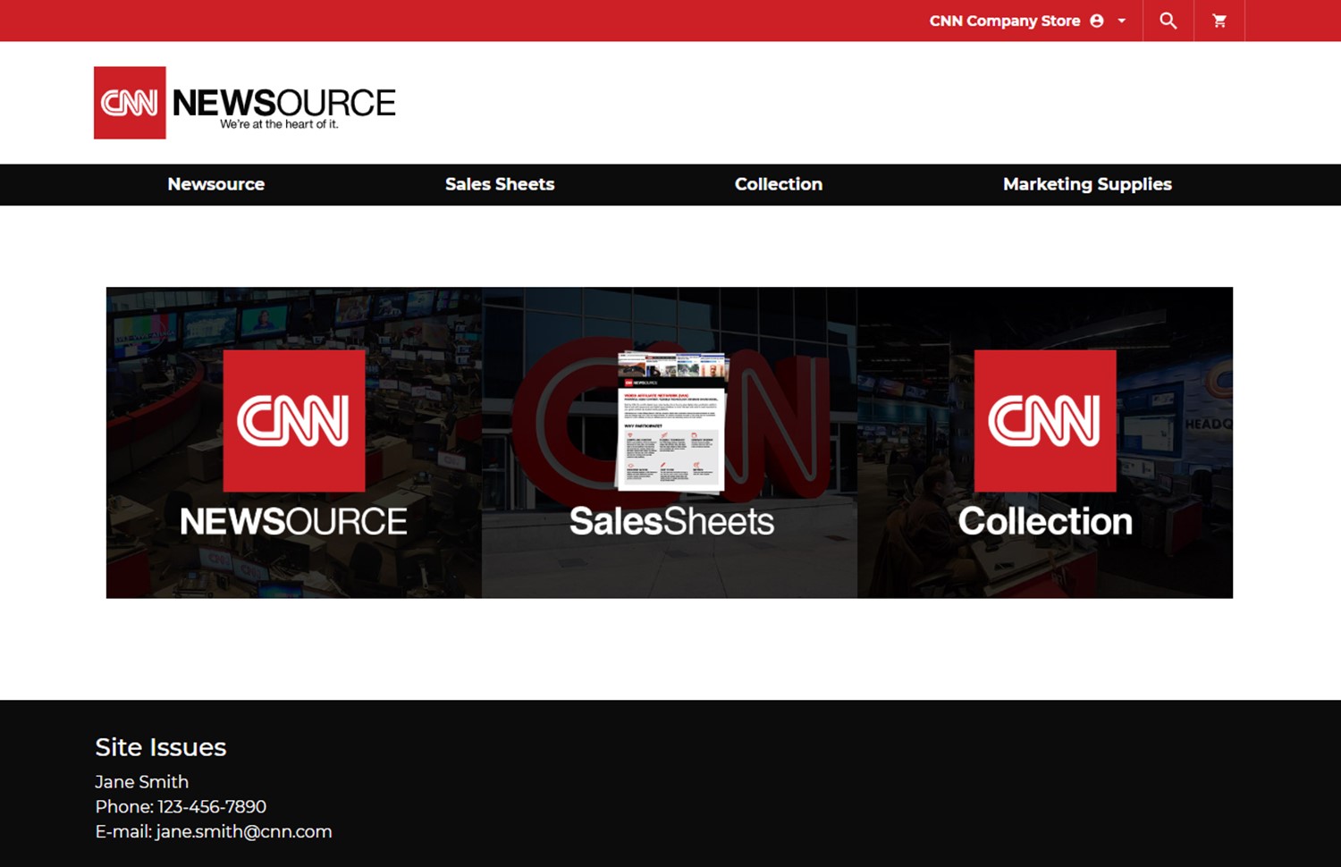This screenshot has height=867, width=1341.
Task: Open the search icon in top bar
Action: (1168, 21)
